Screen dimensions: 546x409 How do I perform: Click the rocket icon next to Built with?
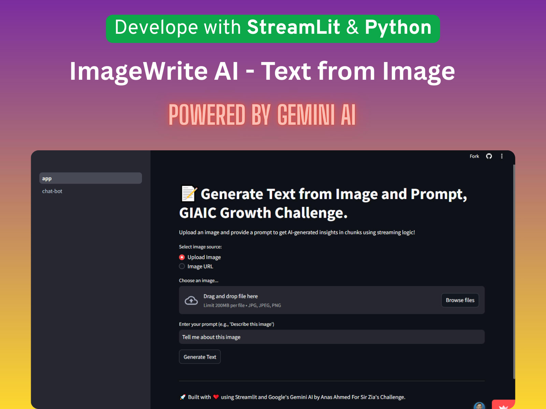tap(183, 397)
